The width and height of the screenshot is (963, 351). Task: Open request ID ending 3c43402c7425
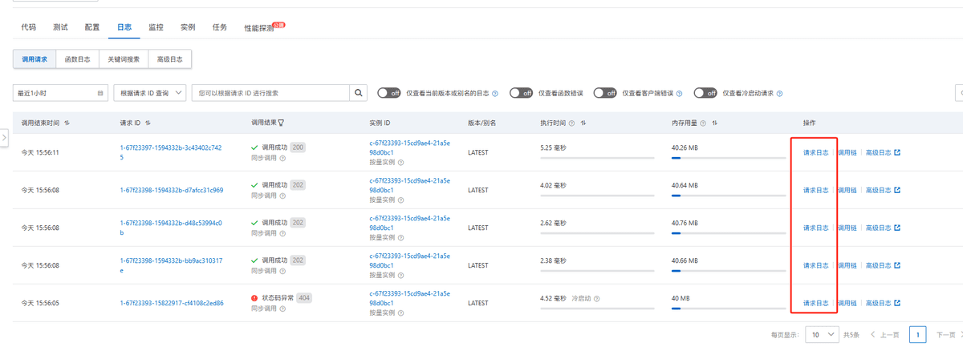[x=171, y=152]
